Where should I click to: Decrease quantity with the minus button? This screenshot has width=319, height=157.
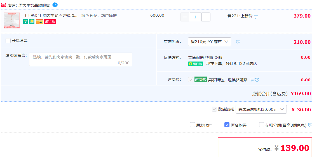point(185,17)
